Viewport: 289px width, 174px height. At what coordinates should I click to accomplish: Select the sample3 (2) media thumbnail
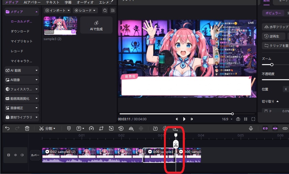click(60, 26)
